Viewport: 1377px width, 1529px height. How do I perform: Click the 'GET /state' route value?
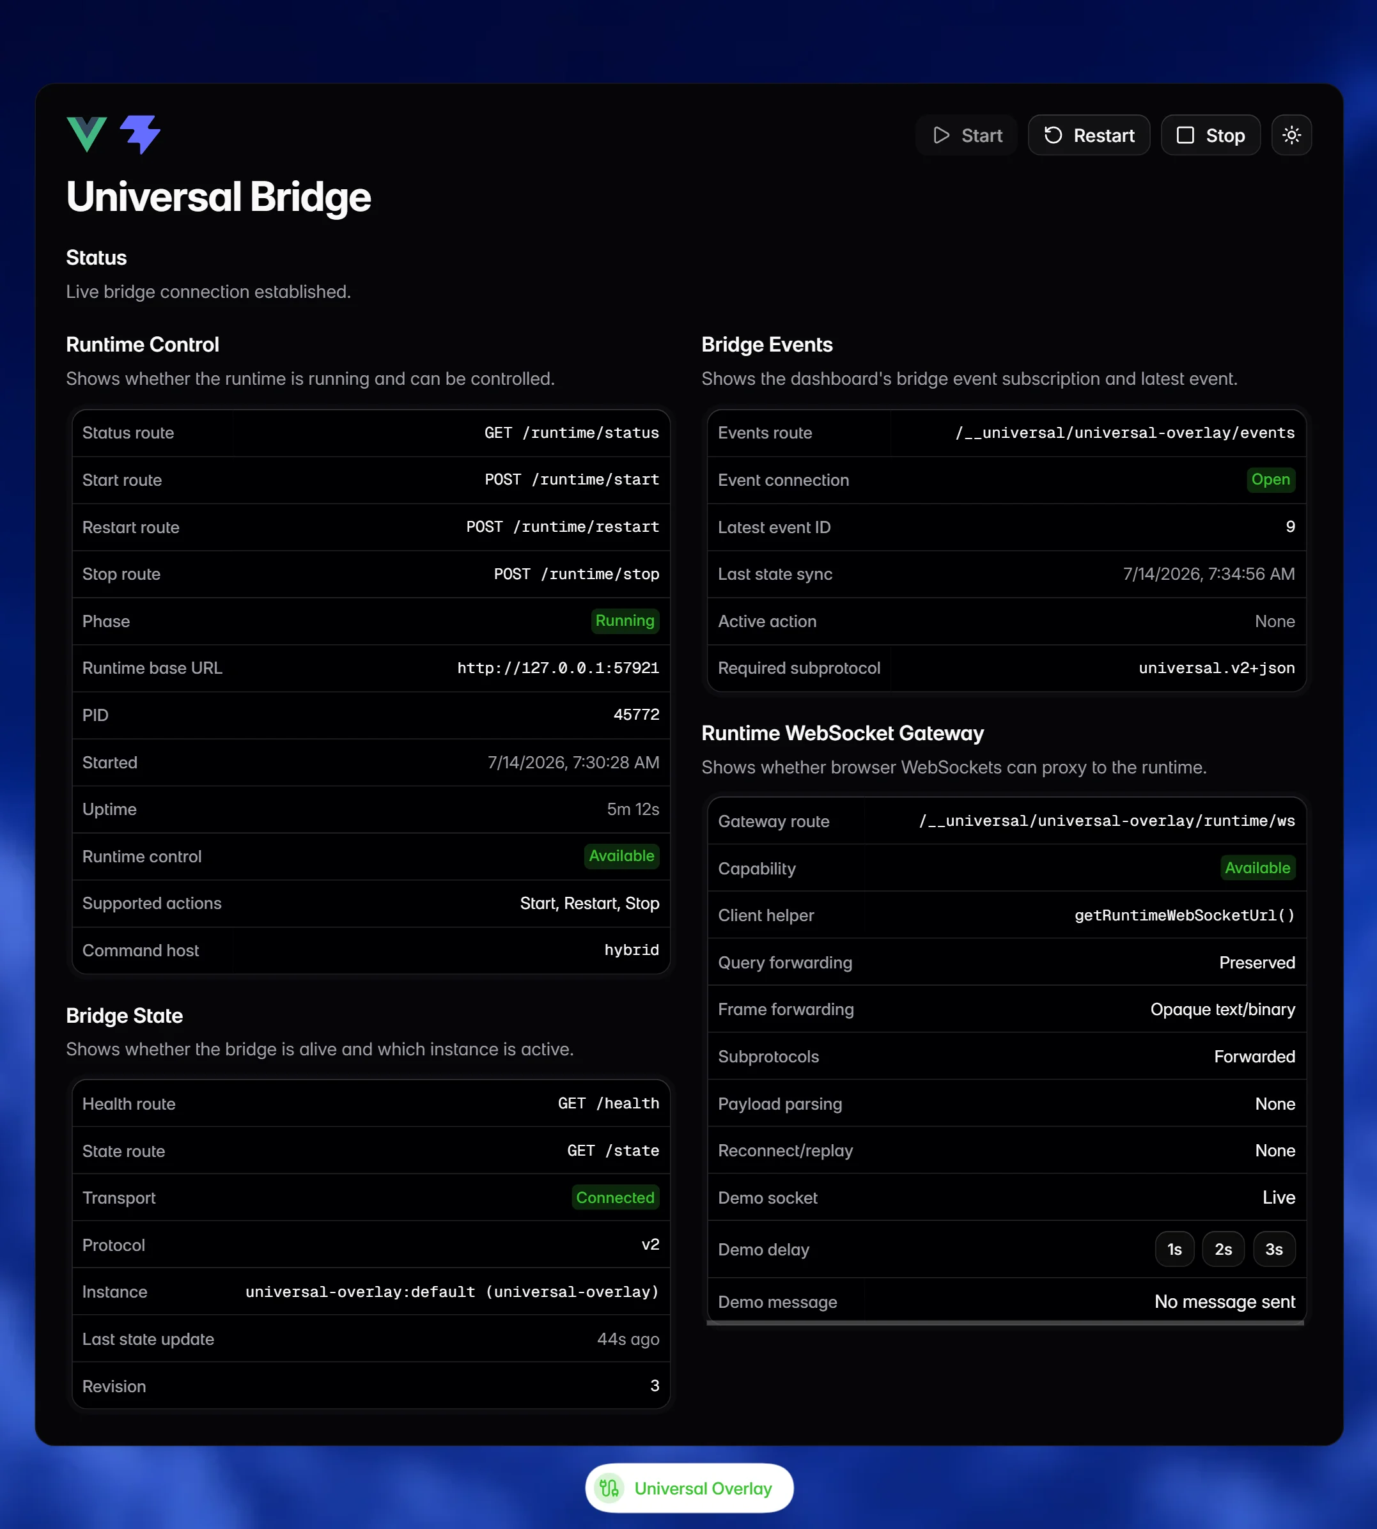tap(613, 1151)
